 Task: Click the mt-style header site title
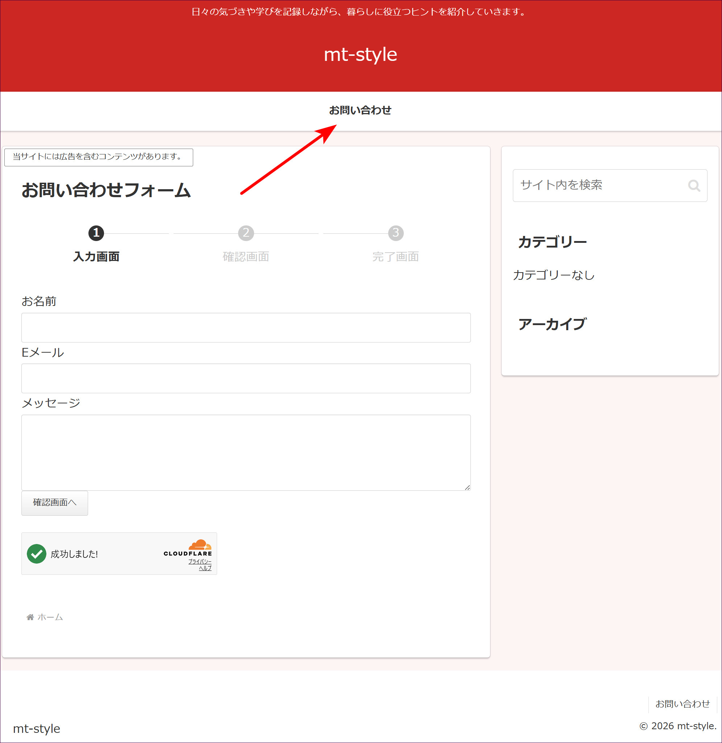(360, 54)
